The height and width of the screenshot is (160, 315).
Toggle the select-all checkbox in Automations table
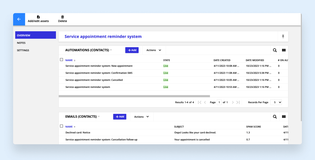point(61,60)
